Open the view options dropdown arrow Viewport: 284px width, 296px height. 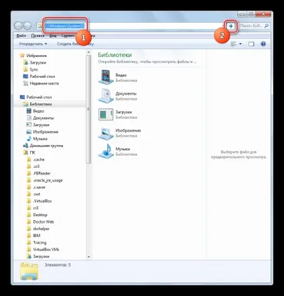click(x=240, y=44)
